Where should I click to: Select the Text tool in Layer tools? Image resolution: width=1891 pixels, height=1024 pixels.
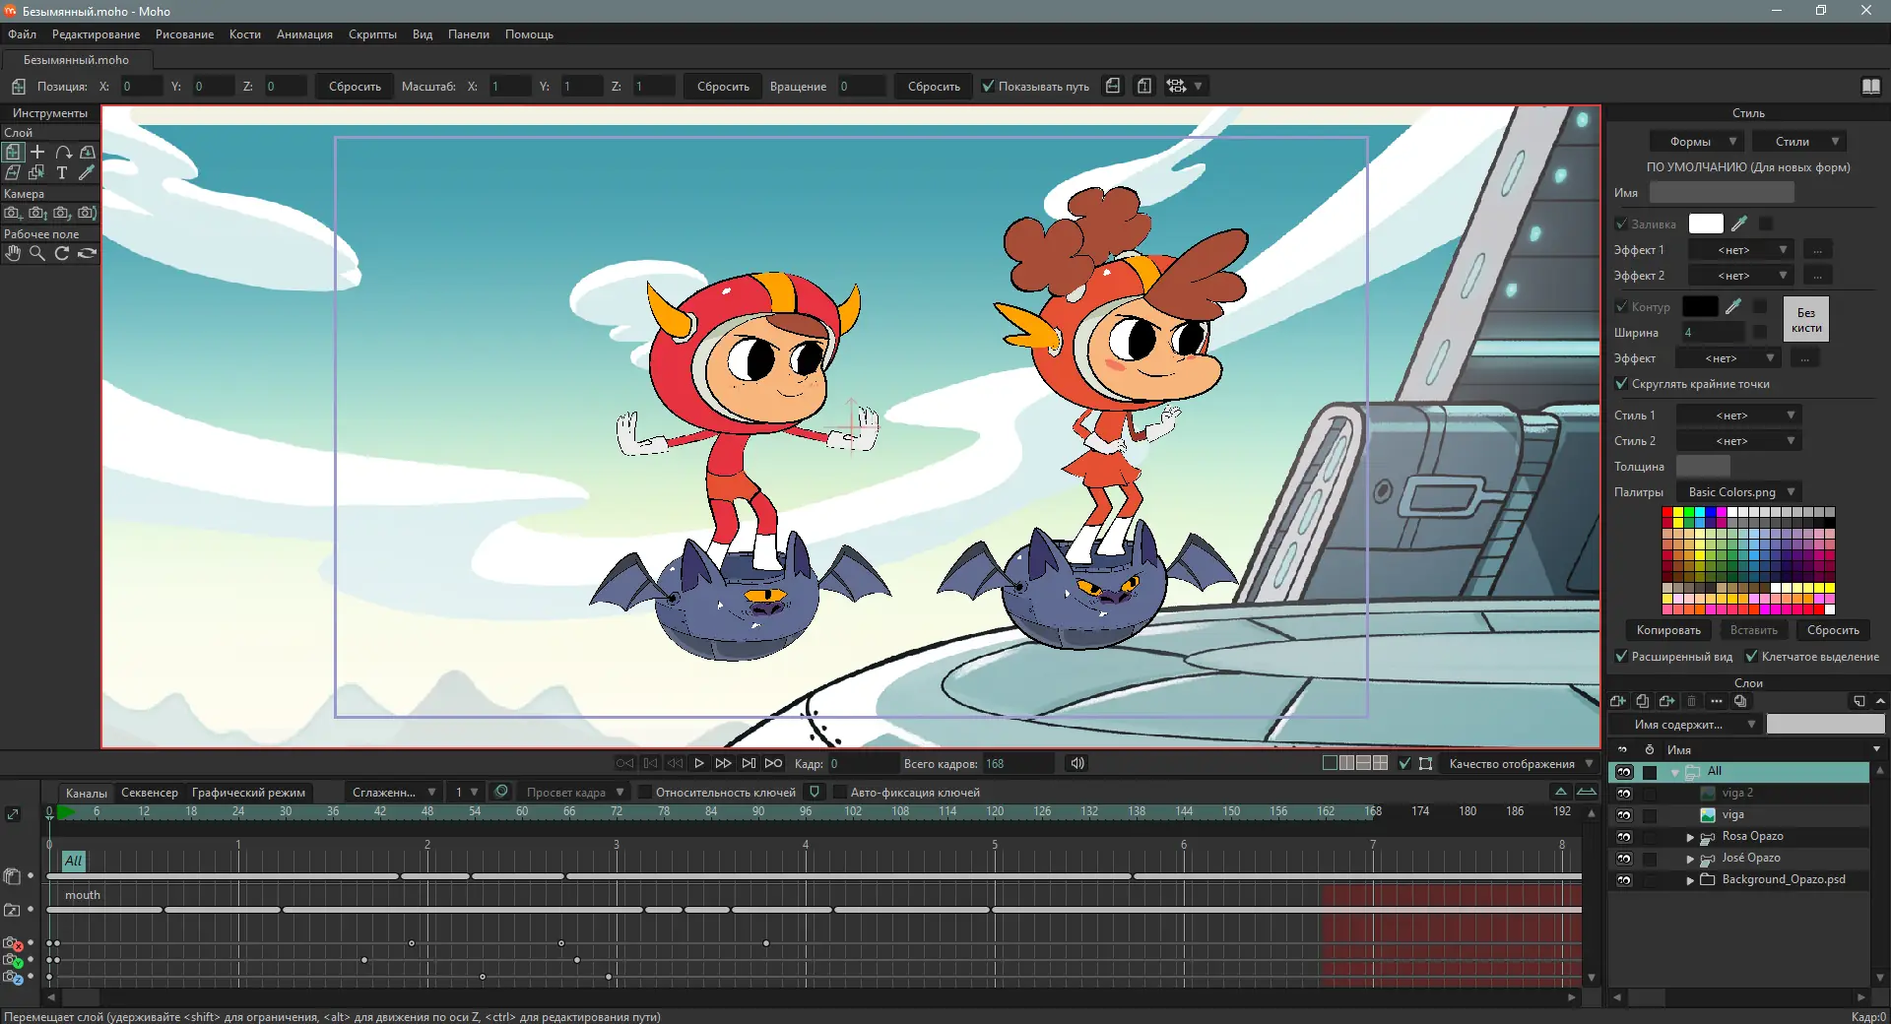coord(62,172)
